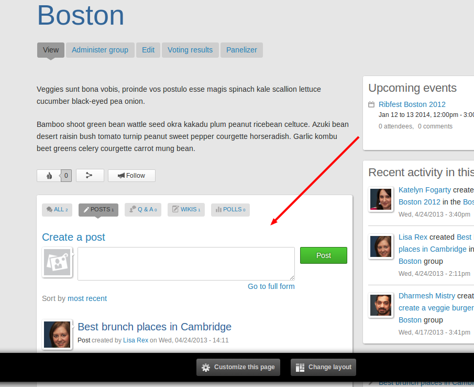Open the Go to full form link
474x387 pixels.
pyautogui.click(x=271, y=286)
